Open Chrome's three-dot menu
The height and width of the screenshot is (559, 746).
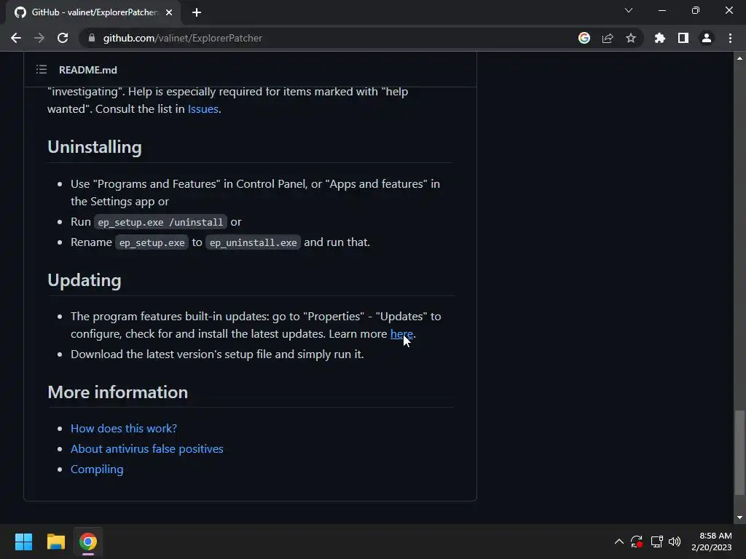click(730, 38)
